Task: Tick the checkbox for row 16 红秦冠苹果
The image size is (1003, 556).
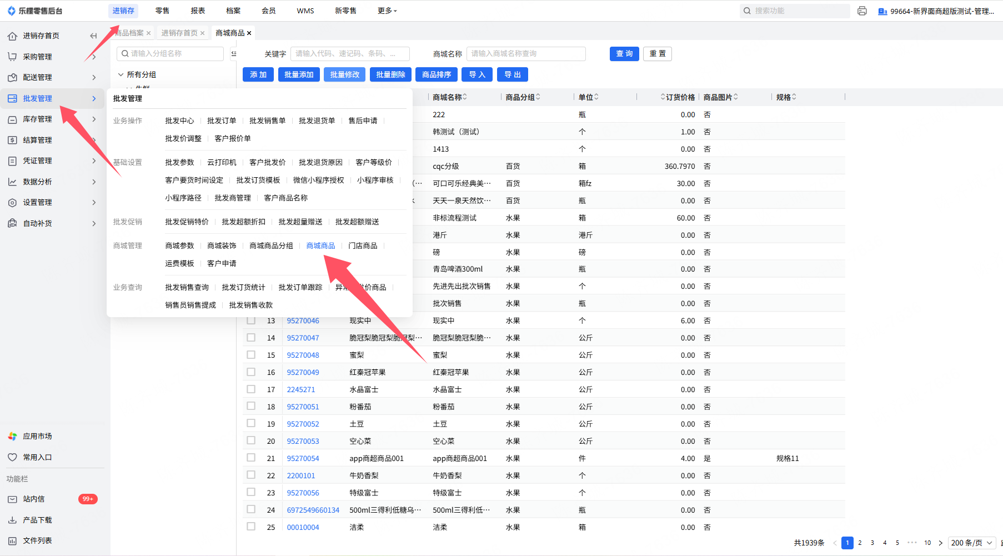Action: [x=251, y=372]
